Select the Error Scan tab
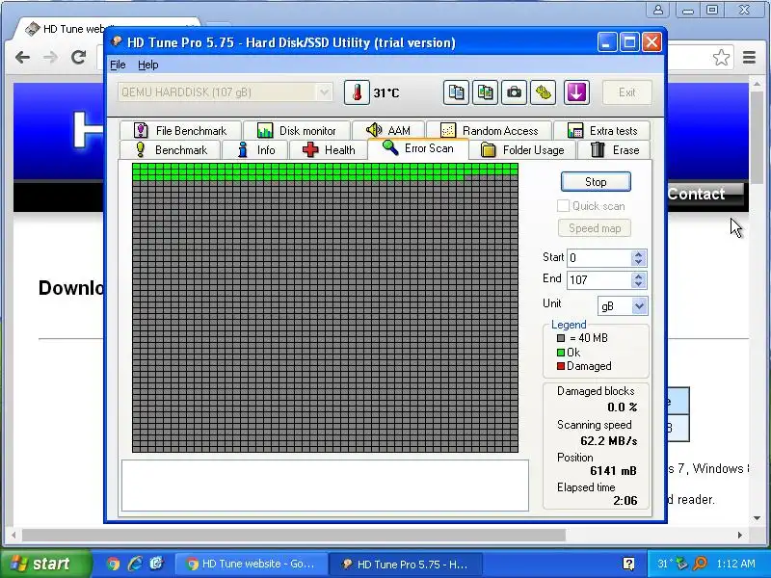Viewport: 771px width, 578px height. click(418, 148)
